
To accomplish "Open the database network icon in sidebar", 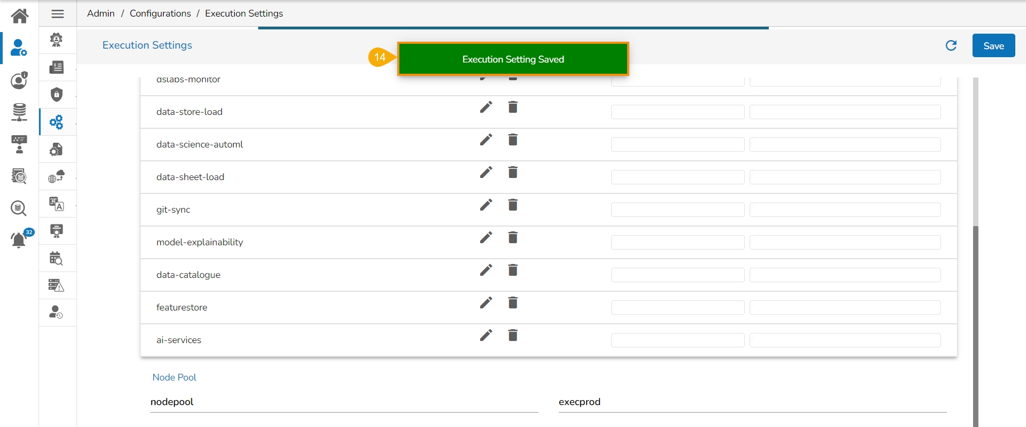I will point(19,112).
